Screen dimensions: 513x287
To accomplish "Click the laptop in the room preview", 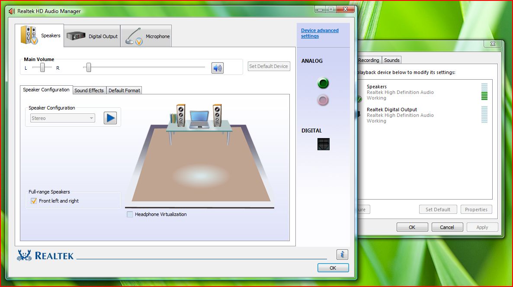I will tap(199, 120).
